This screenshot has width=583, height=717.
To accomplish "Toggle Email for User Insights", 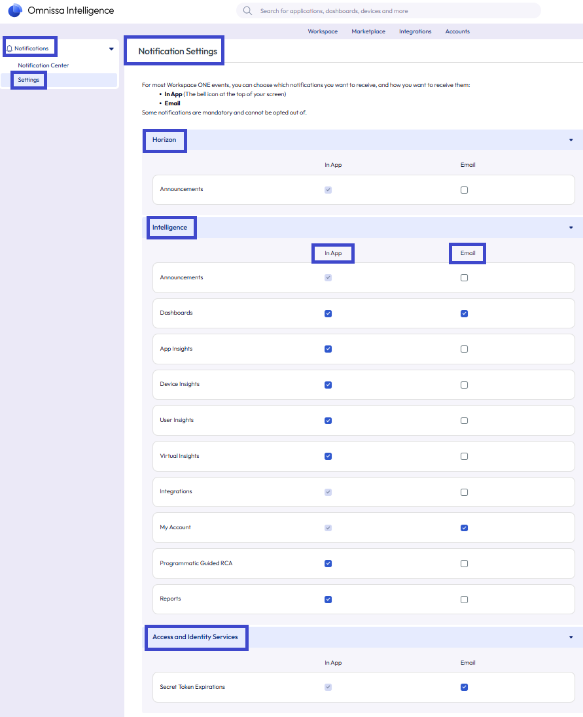I will [x=464, y=421].
